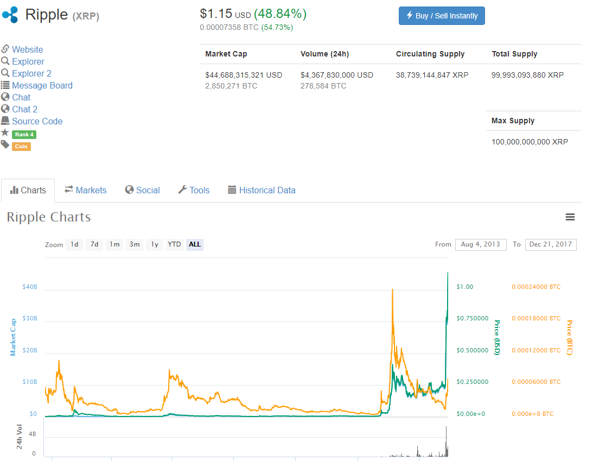Screen dimensions: 612x461
Task: Click the arrows icon on Markets tab
Action: 69,190
